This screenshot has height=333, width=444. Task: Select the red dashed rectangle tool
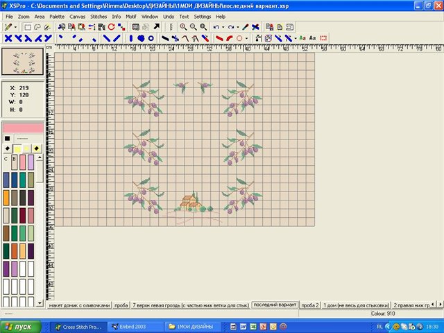point(323,38)
